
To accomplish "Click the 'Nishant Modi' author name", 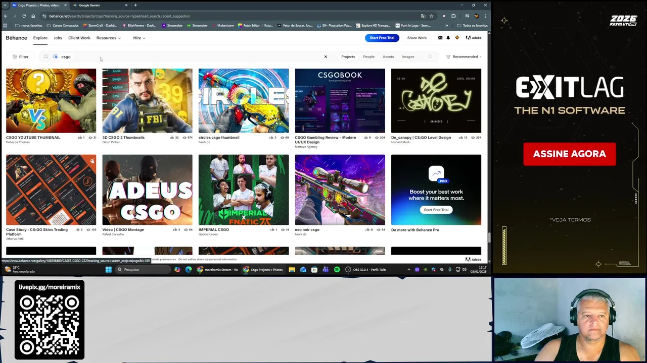I will [400, 142].
